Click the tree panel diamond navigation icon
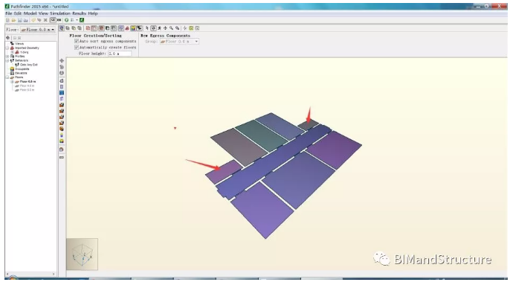Image resolution: width=513 pixels, height=282 pixels. coord(8,38)
